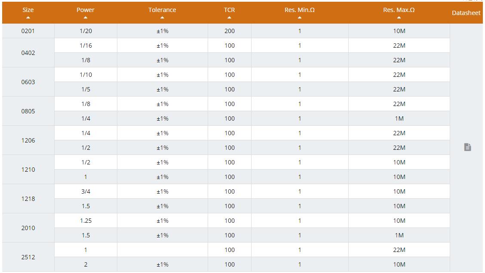Open the datasheet document icon
Image resolution: width=485 pixels, height=273 pixels.
(x=467, y=147)
